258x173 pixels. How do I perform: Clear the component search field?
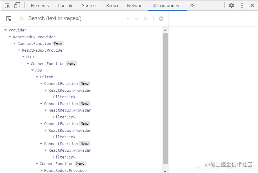[x=145, y=19]
